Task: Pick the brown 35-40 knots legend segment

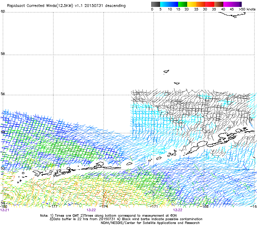Action: point(219,4)
